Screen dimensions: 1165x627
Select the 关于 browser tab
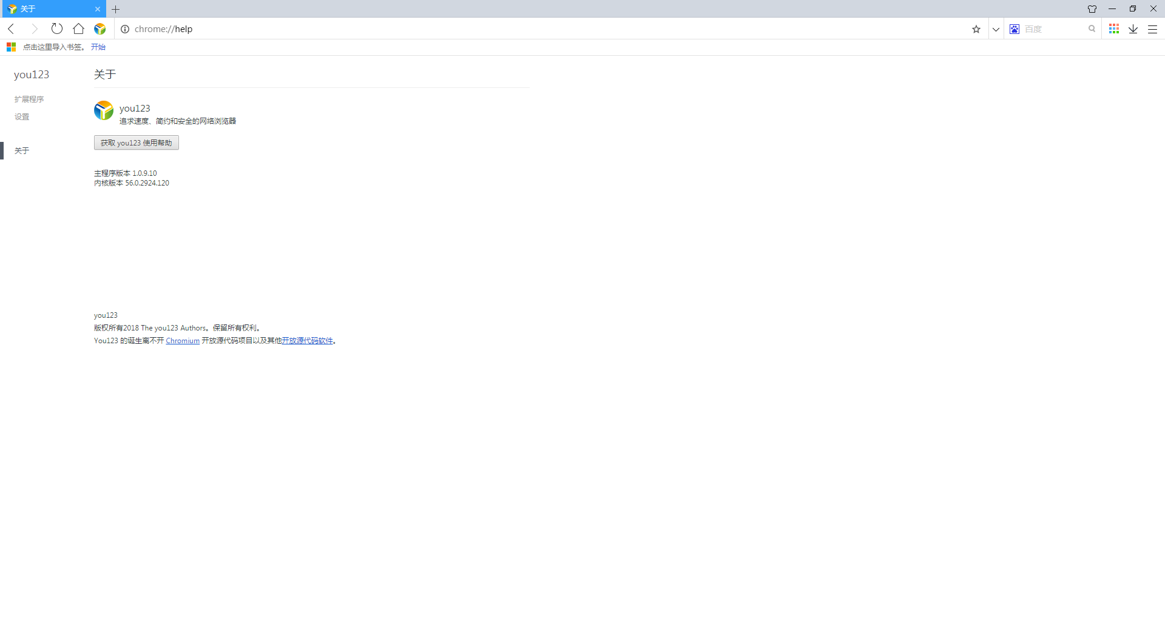pos(53,8)
